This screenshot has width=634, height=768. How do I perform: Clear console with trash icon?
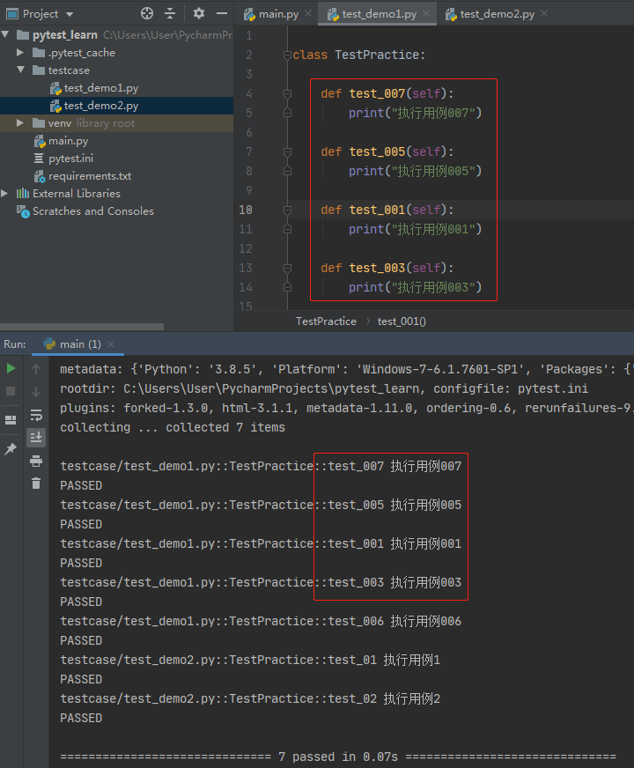click(x=36, y=483)
